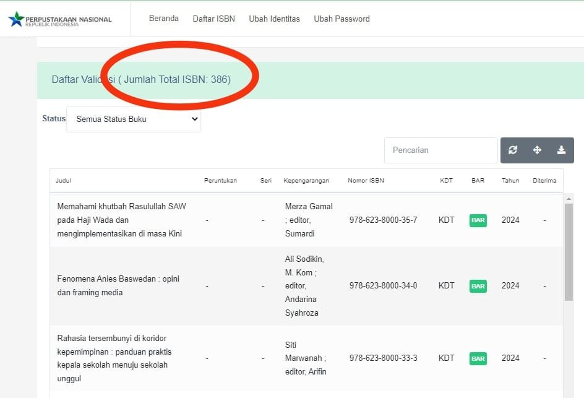Click KDT link for ISBN 978-623-8000-34-0
This screenshot has height=398, width=584.
446,285
